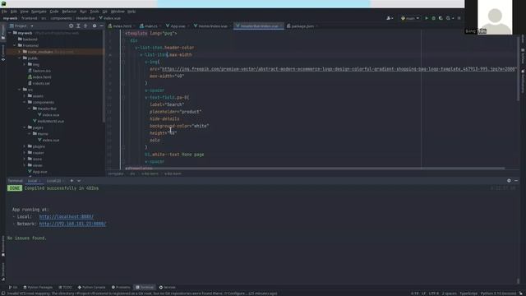Expand the img folder
Viewport: 526px width, 296px height.
coord(25,64)
